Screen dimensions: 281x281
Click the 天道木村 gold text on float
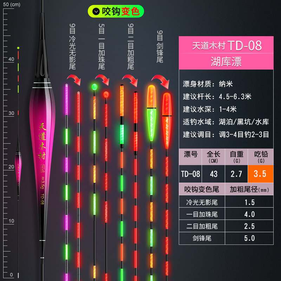pos(42,141)
